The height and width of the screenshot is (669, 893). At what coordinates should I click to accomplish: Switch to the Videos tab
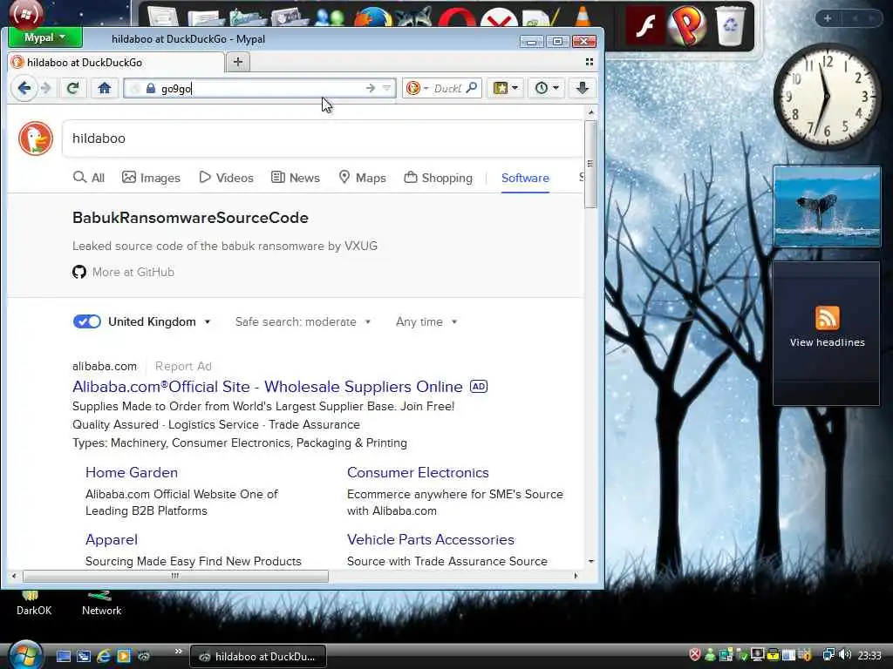(226, 178)
